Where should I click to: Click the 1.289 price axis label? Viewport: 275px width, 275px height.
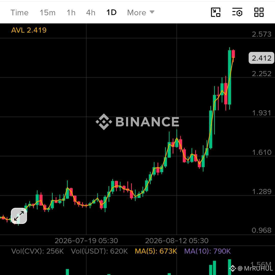262,191
